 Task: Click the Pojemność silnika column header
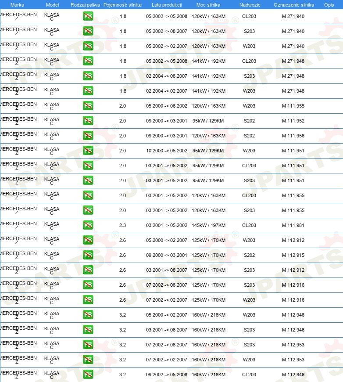122,5
